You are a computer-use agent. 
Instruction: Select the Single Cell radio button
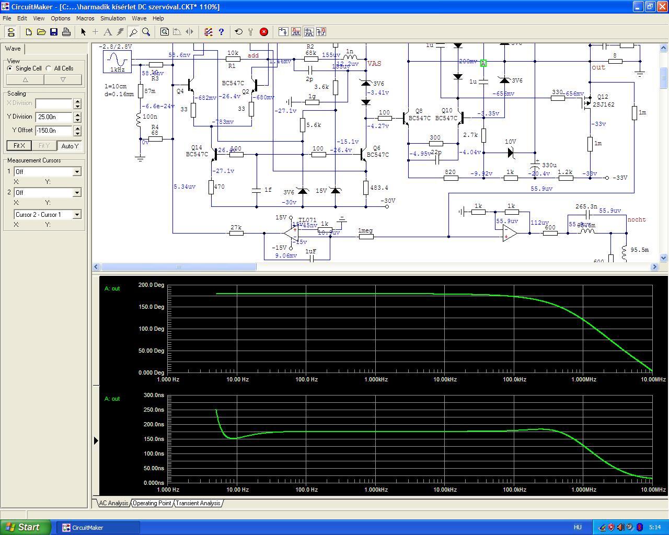10,68
